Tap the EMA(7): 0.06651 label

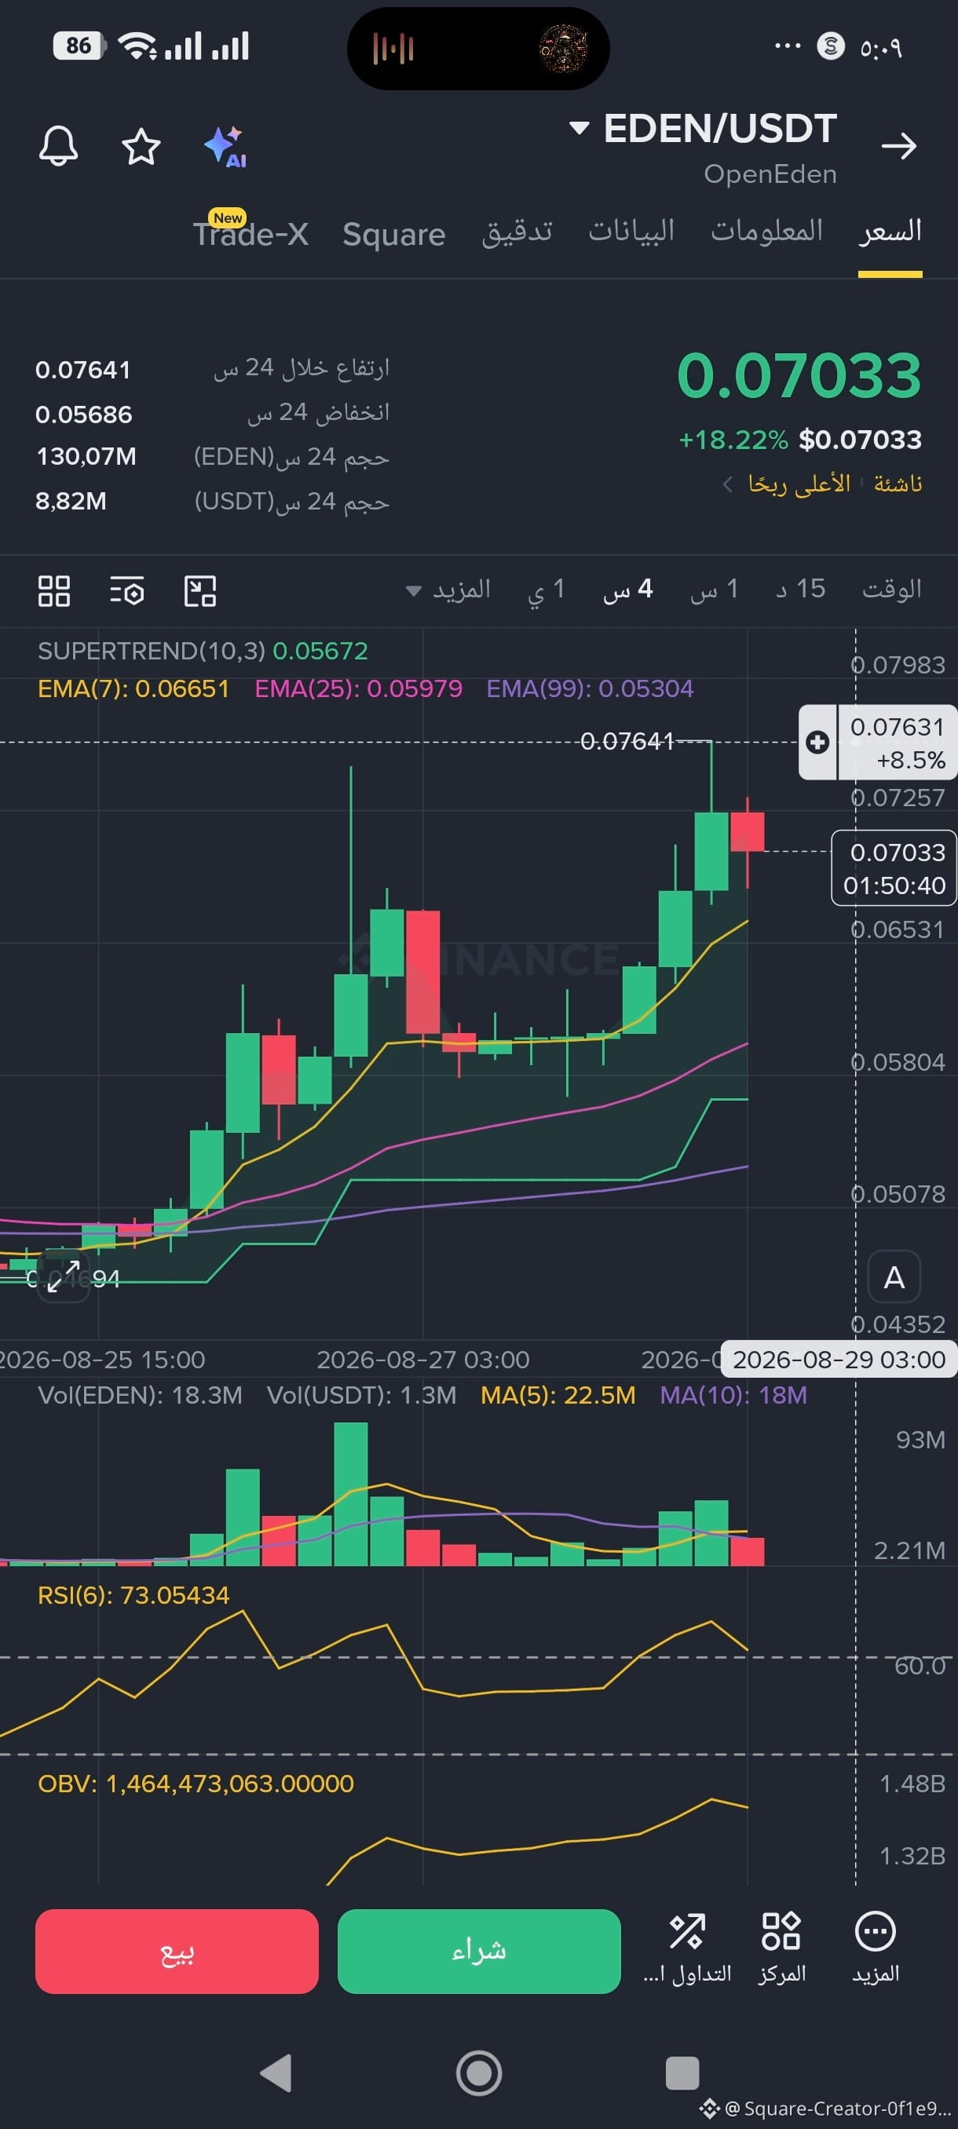click(134, 688)
